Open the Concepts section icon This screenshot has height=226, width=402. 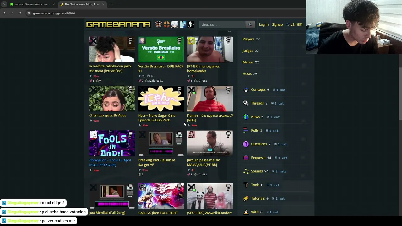pos(246,90)
